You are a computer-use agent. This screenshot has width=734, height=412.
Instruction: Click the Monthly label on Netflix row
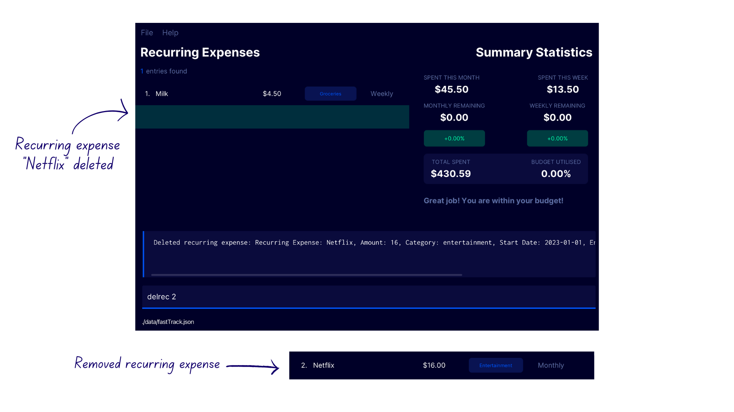coord(551,365)
